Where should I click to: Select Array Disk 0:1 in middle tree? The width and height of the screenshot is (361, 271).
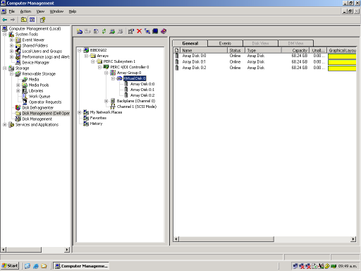(142, 90)
